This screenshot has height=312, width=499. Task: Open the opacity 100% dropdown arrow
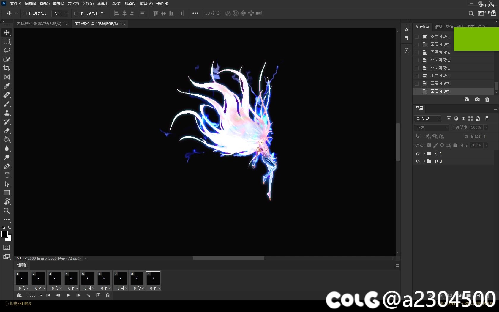tap(486, 127)
